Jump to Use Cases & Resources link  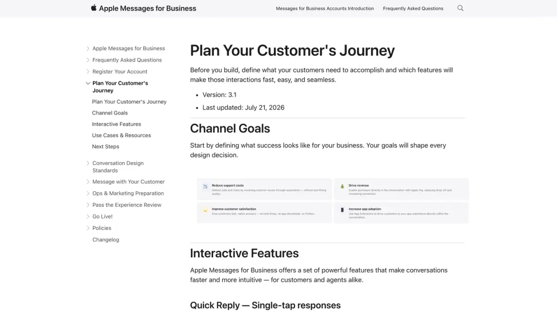[x=122, y=135]
